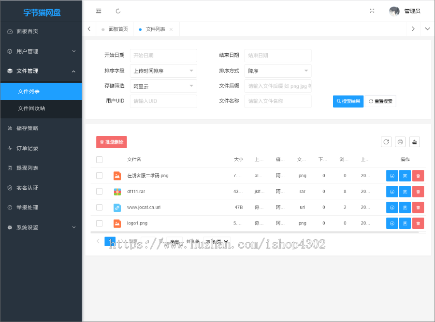435x322 pixels.
Task: Toggle sidebar collapse hamburger icon
Action: coord(99,11)
